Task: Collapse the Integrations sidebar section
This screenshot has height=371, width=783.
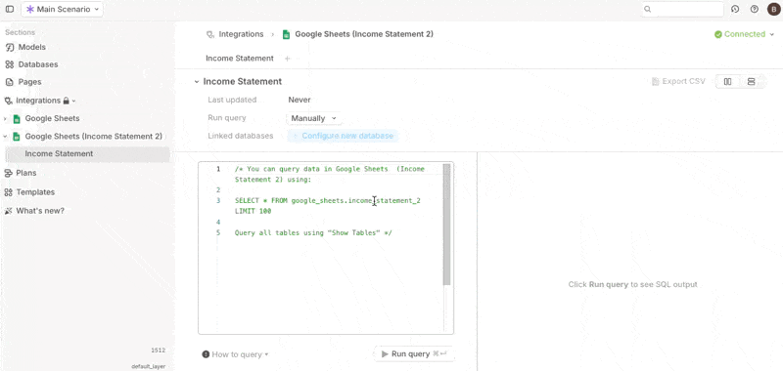Action: (74, 101)
